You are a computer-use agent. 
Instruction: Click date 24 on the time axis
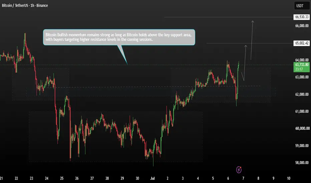point(47,178)
